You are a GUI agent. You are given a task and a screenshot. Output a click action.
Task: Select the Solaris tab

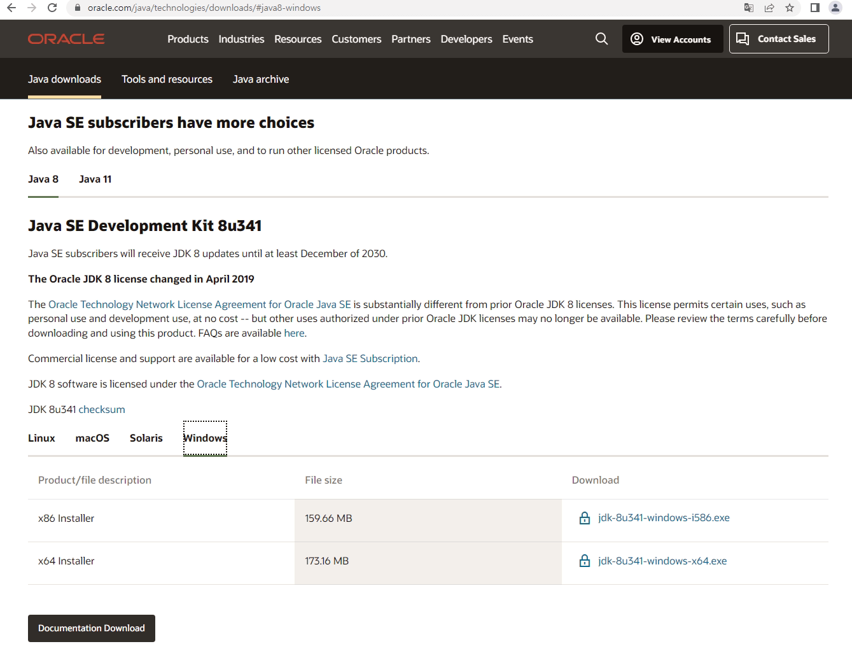point(146,438)
